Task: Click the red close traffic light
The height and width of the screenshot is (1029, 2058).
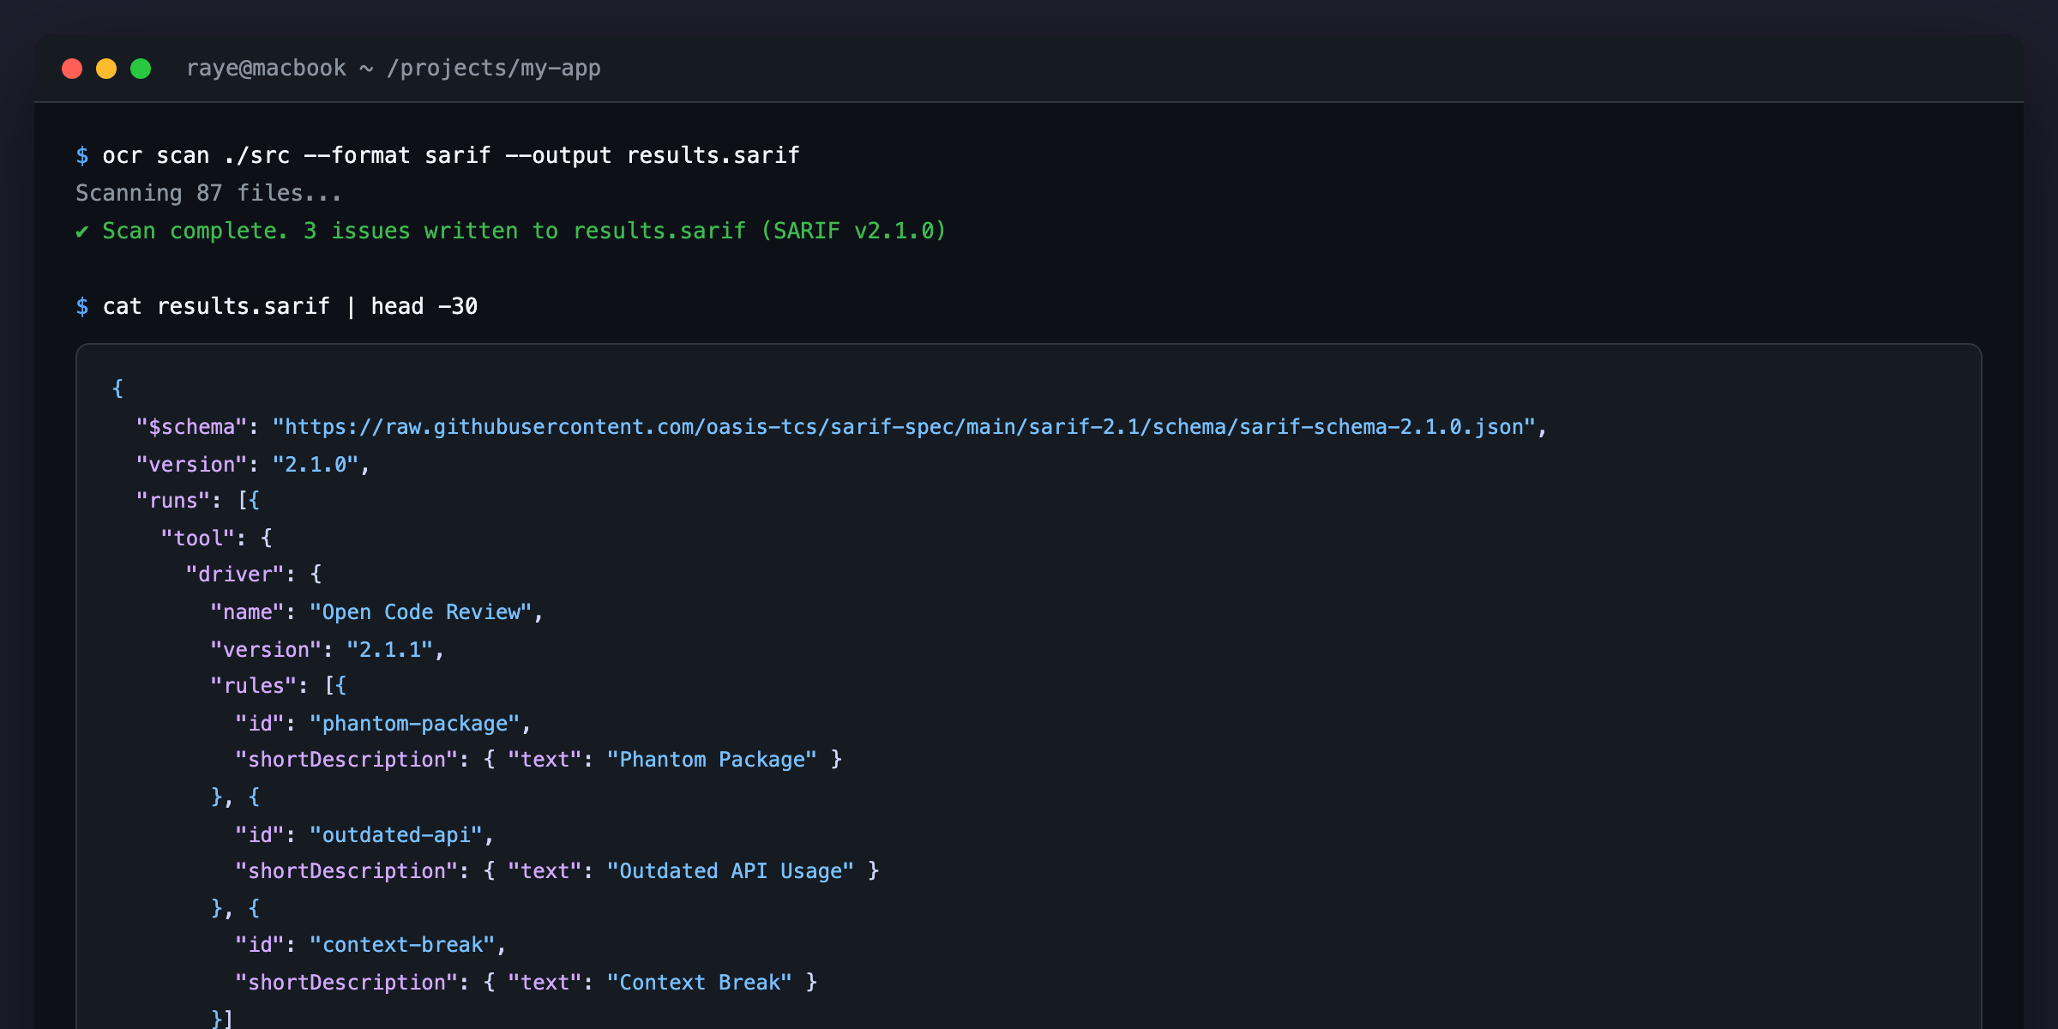Action: point(72,68)
